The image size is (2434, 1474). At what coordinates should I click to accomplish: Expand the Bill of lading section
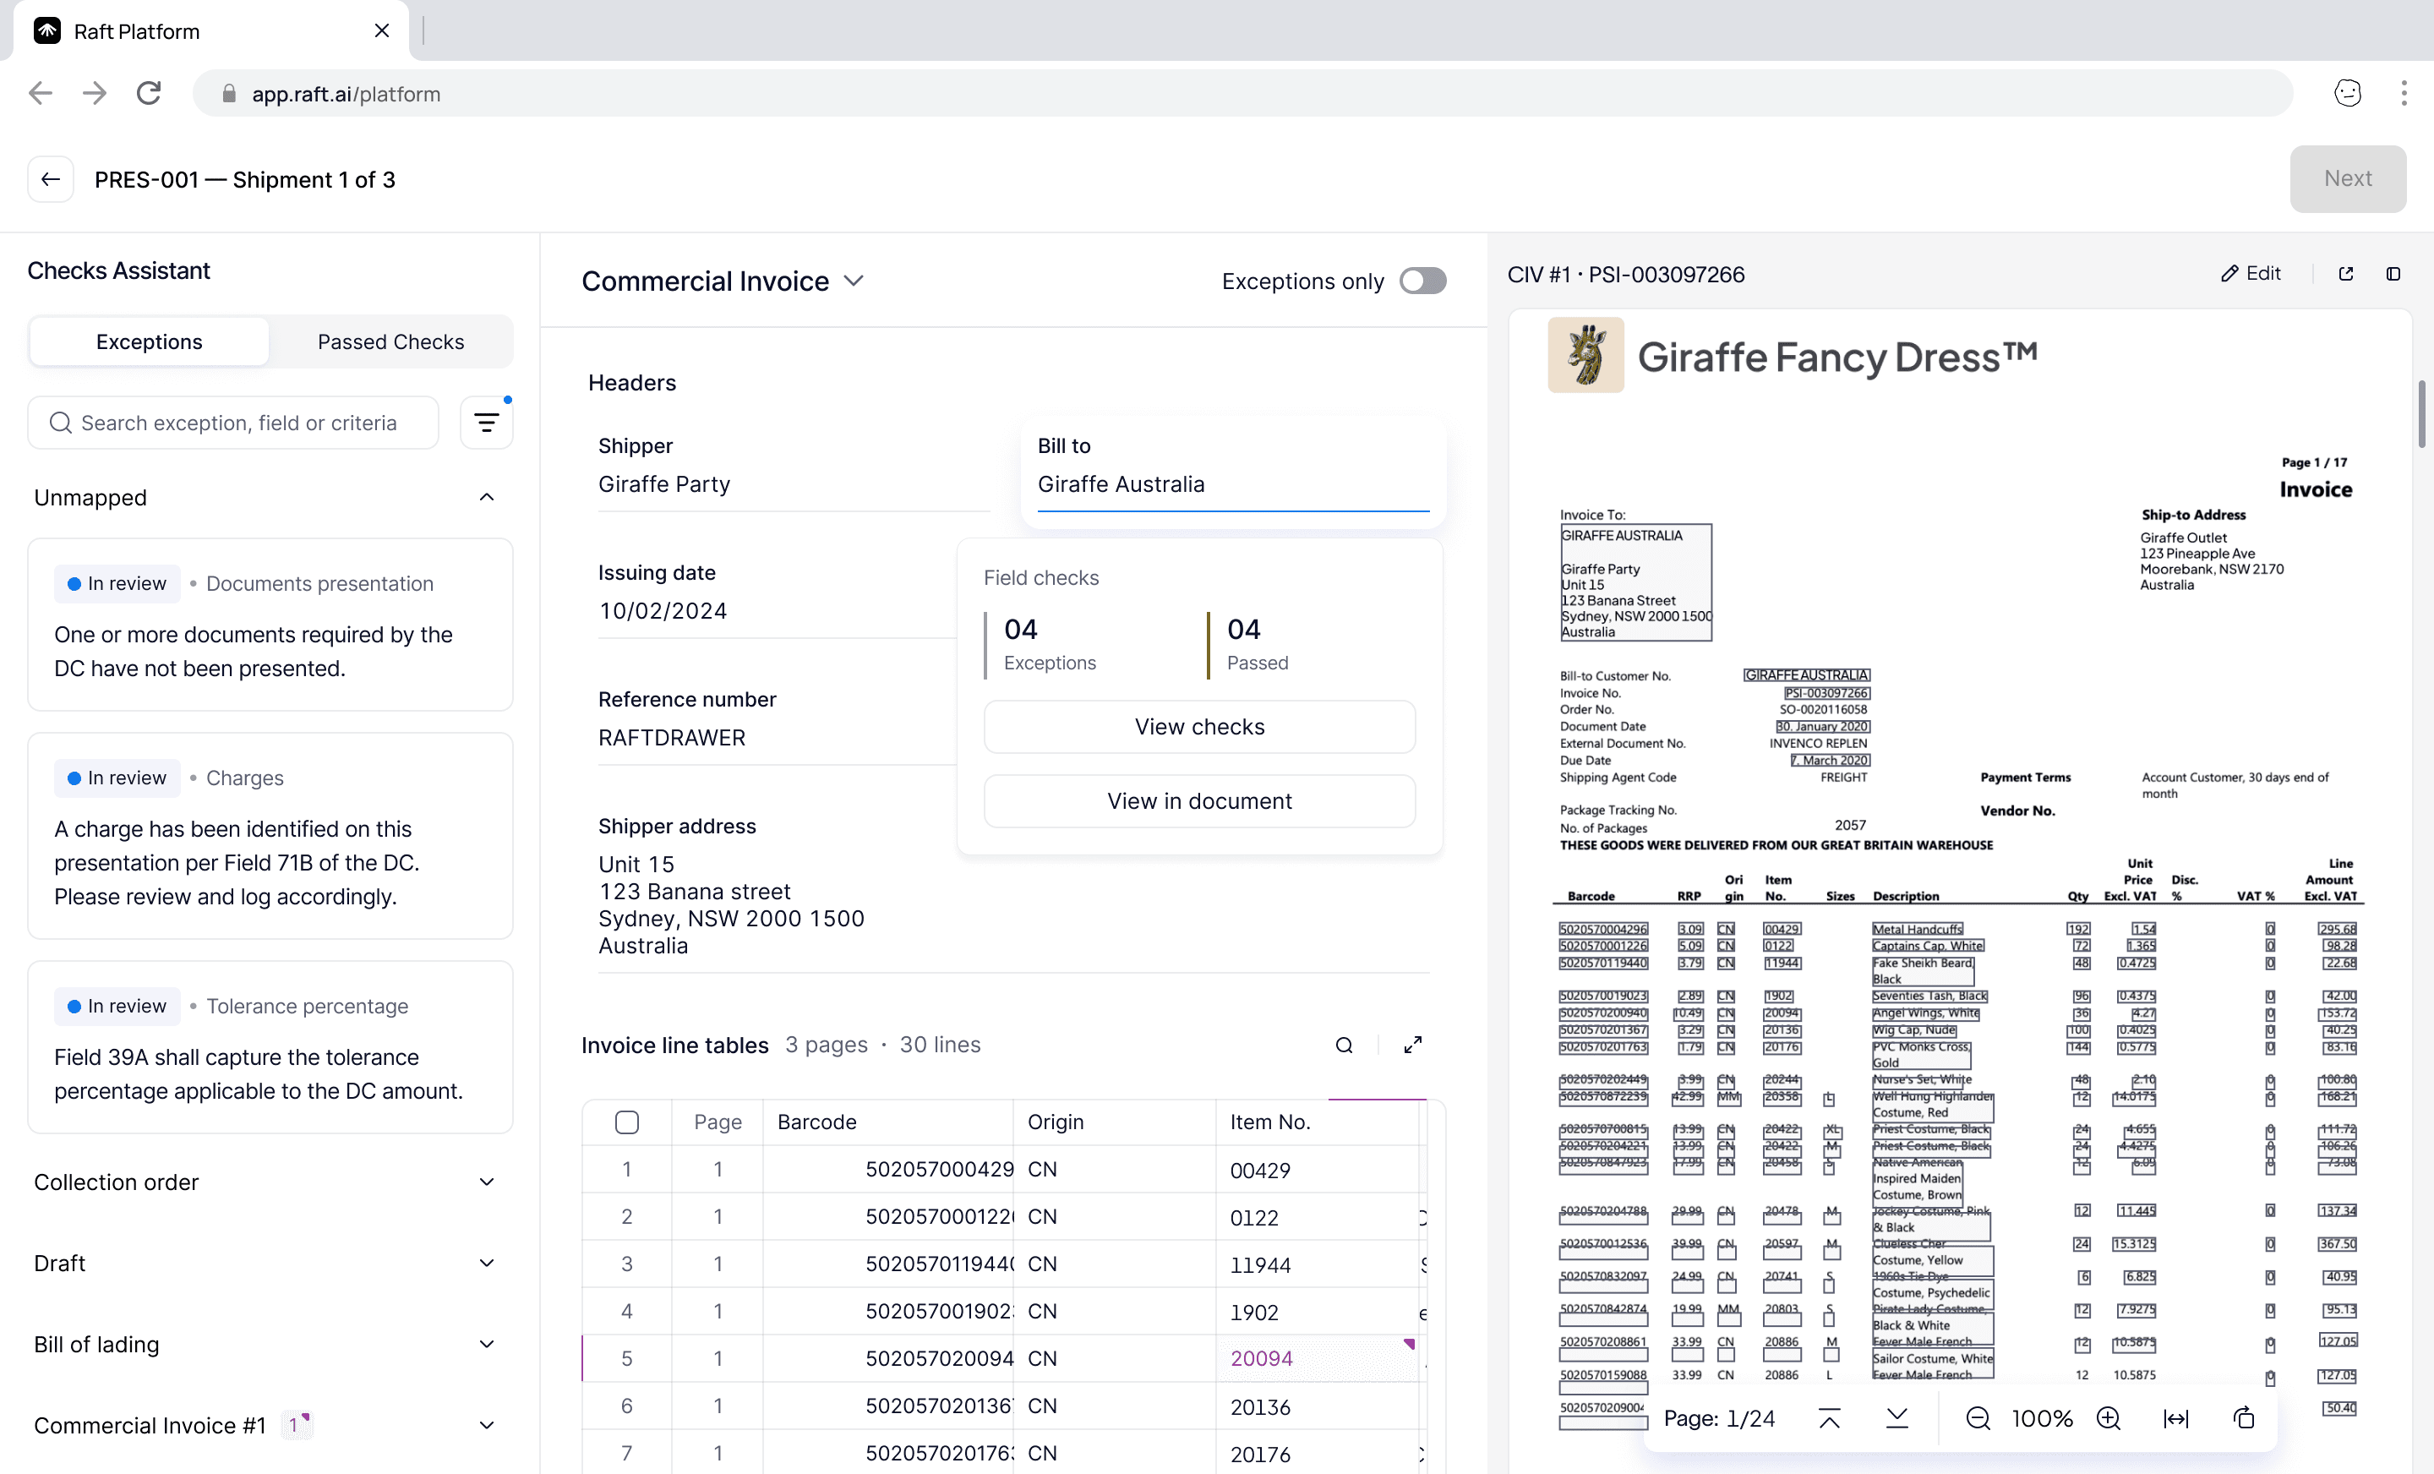[x=486, y=1345]
